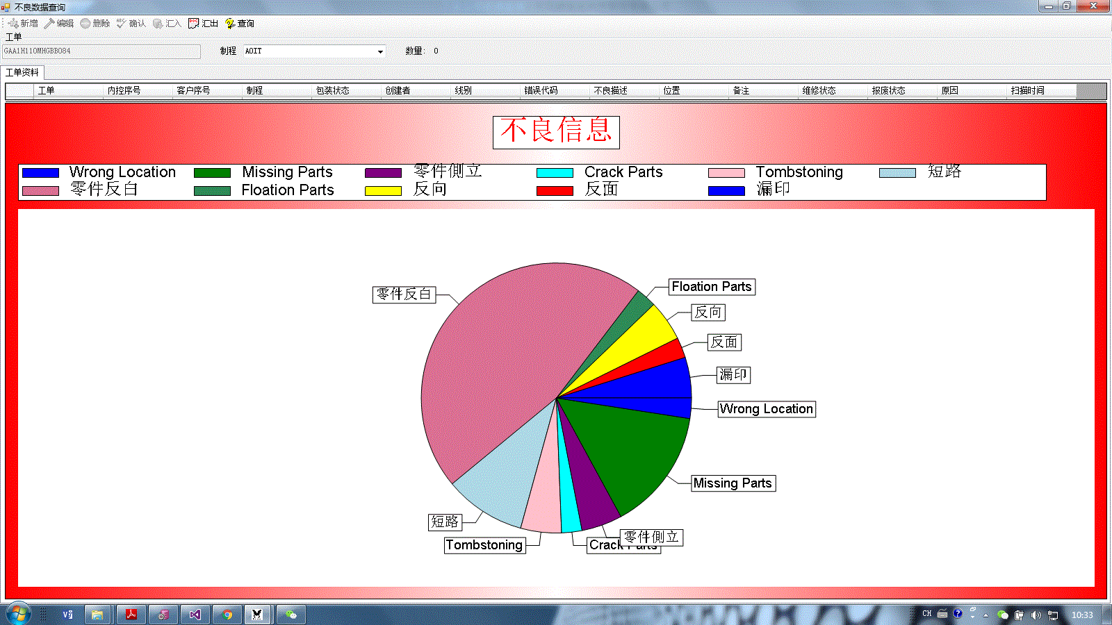Viewport: 1112px width, 625px height.
Task: Click the 漏印 blue legend swatch
Action: click(x=726, y=191)
